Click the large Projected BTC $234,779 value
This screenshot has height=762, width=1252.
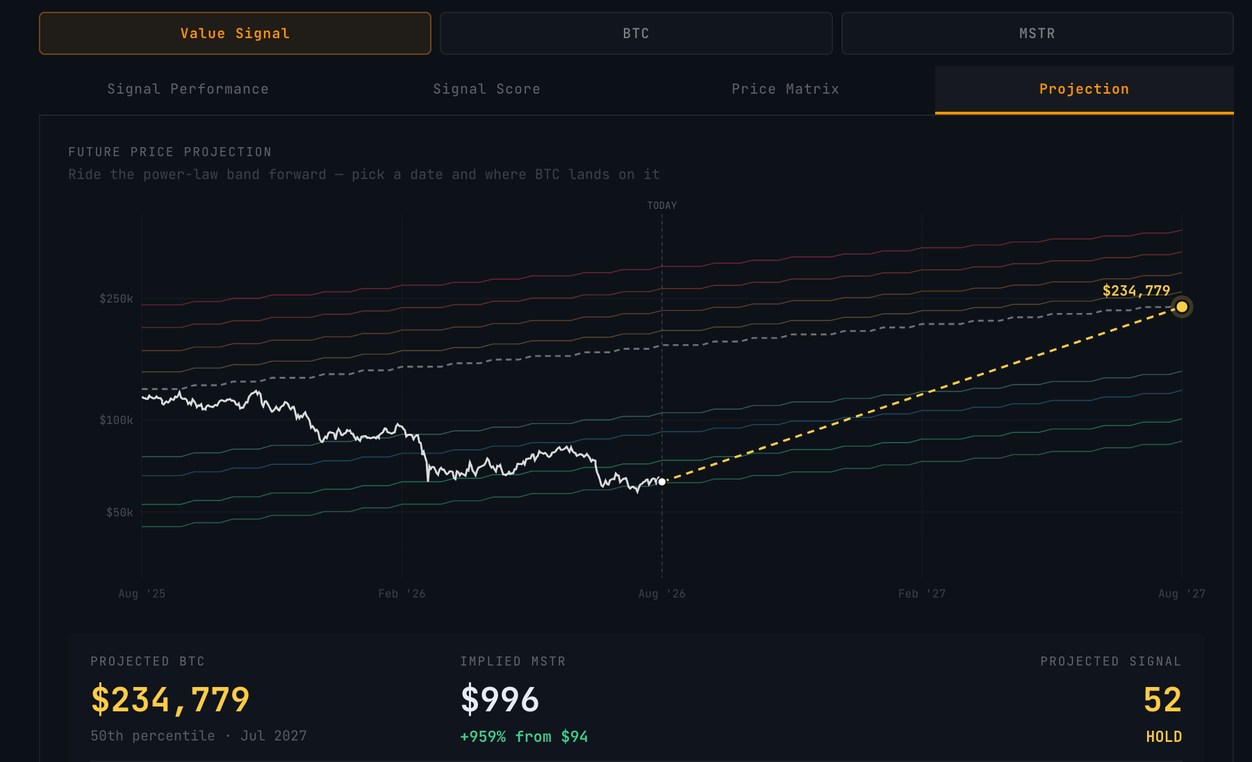[x=170, y=699]
